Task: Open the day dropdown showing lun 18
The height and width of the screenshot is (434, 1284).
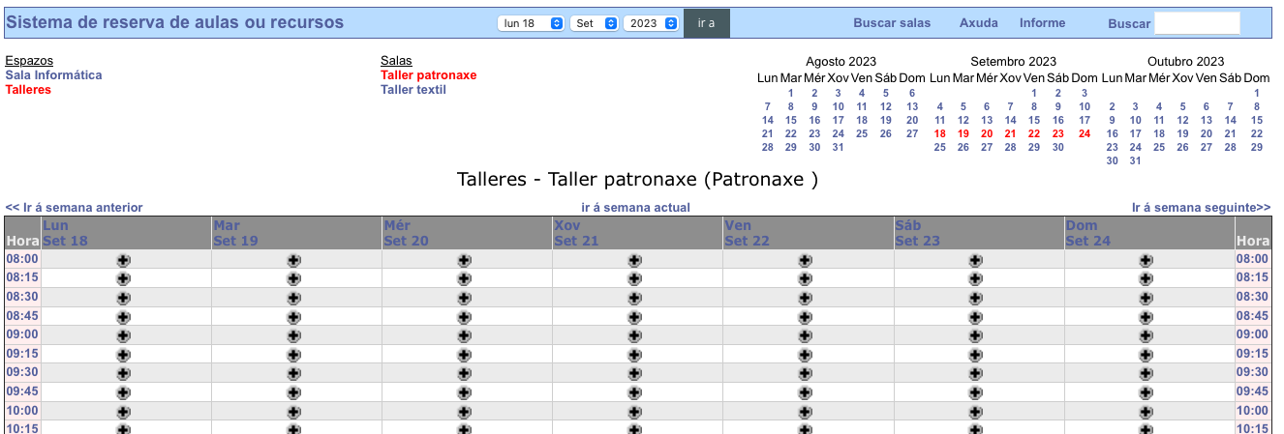Action: 531,23
